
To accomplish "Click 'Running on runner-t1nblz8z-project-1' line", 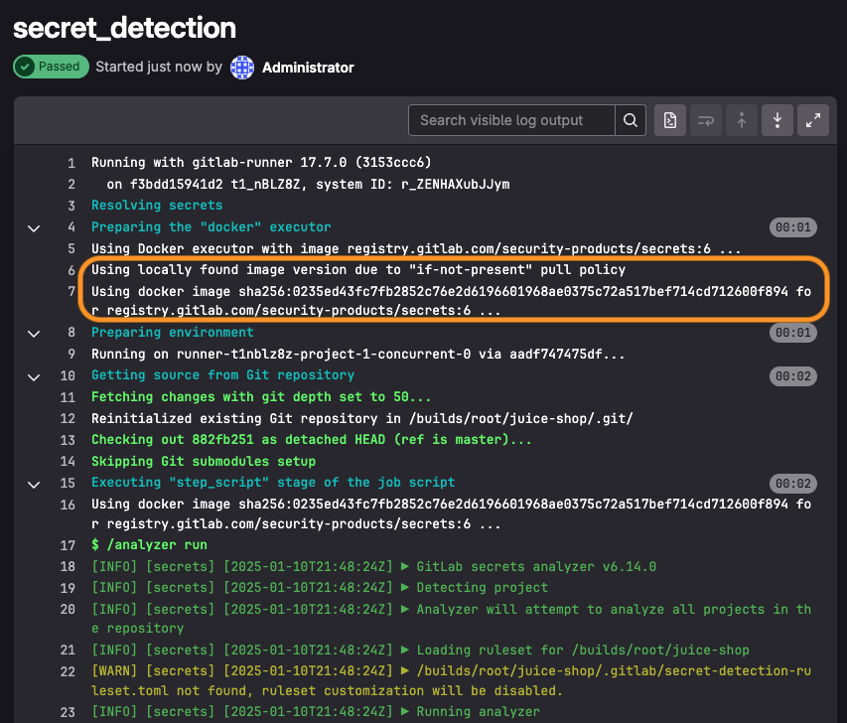I will 358,355.
